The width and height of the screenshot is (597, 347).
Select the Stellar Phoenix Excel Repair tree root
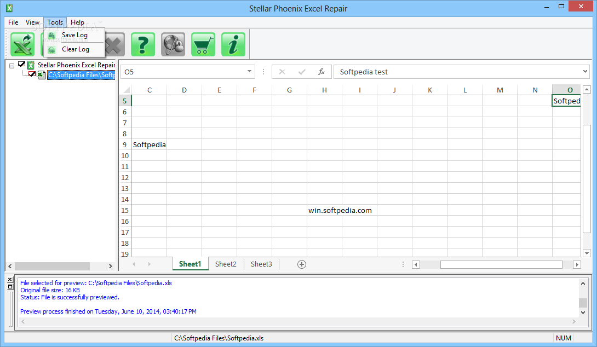click(x=76, y=65)
